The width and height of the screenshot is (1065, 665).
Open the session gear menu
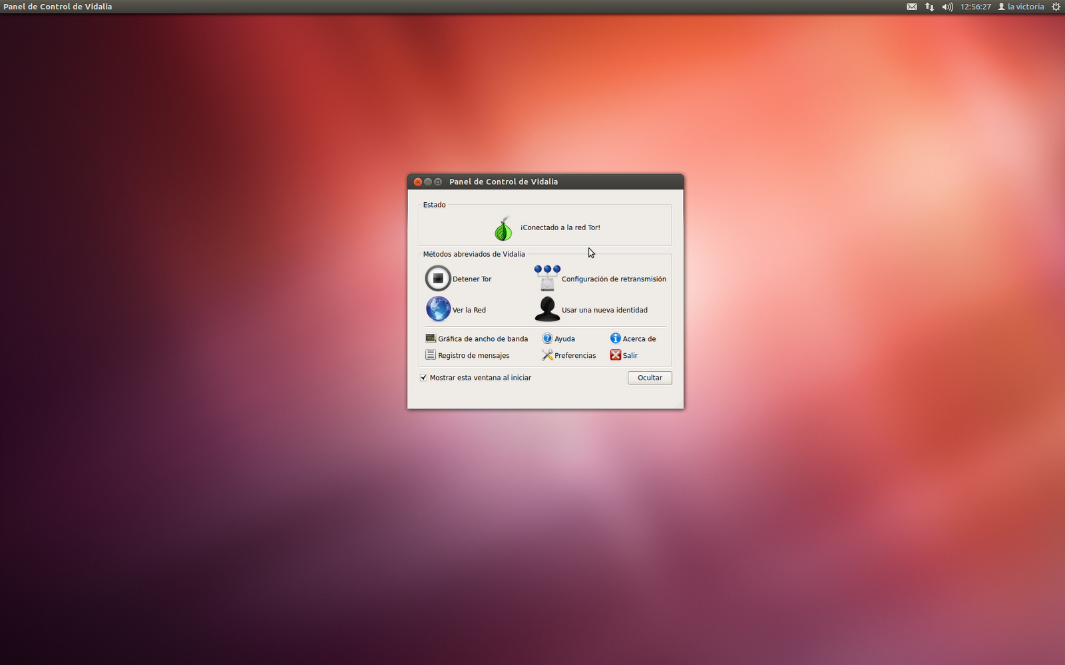tap(1056, 7)
